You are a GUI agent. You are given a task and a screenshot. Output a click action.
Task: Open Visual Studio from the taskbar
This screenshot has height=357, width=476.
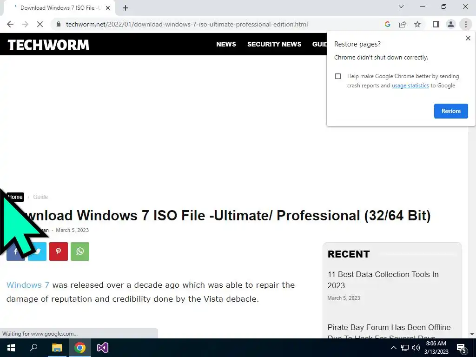coord(103,348)
